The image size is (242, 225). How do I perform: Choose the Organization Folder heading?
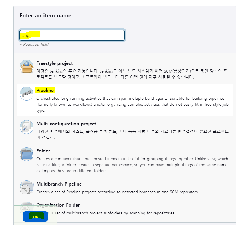[x=58, y=205]
